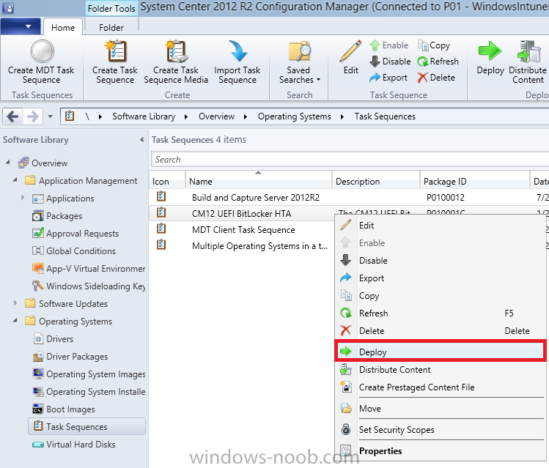Click the Folder Tools contextual tab
The image size is (549, 468).
pos(111,8)
